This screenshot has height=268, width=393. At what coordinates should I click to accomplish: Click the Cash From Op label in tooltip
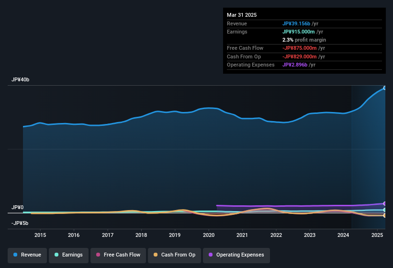pos(244,56)
